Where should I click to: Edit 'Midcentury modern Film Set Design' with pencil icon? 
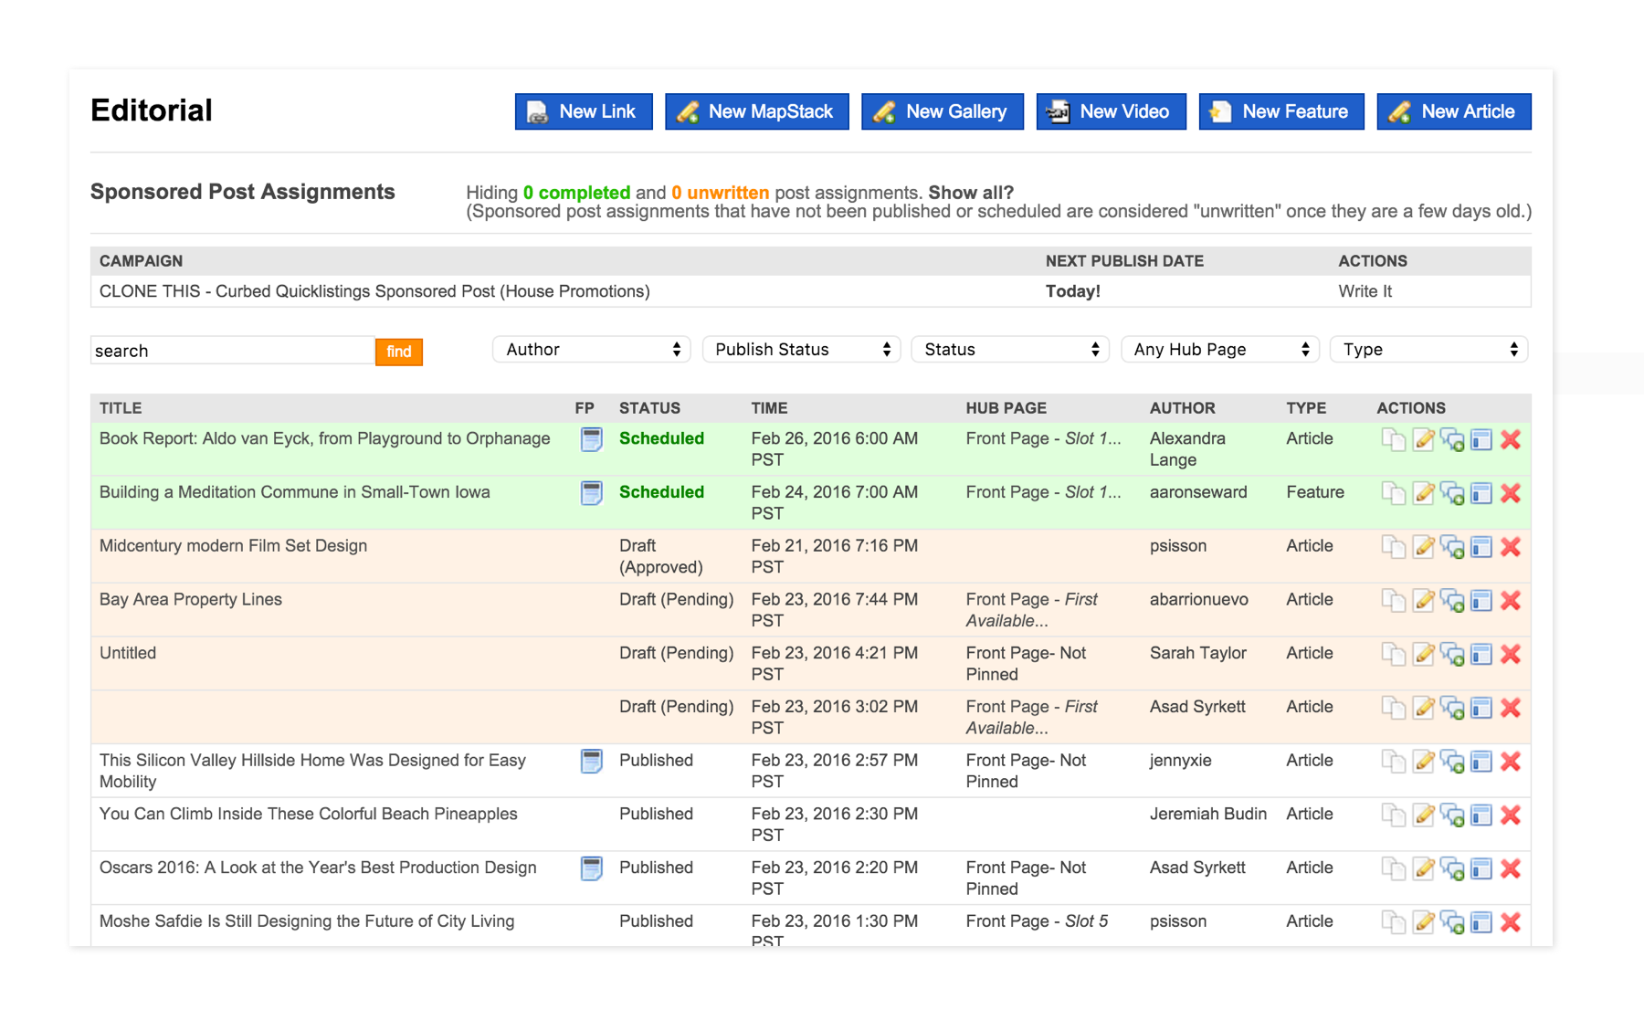click(1423, 547)
